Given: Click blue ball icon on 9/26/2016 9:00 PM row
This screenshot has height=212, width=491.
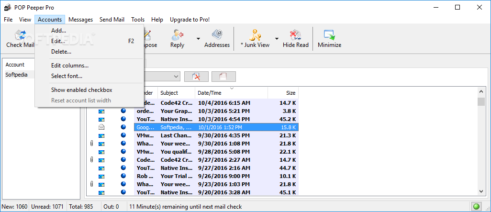Looking at the screenshot, I should point(123,176).
